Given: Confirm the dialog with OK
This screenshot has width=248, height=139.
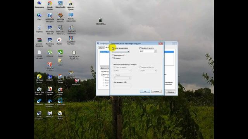Looking at the screenshot, I should (145, 92).
